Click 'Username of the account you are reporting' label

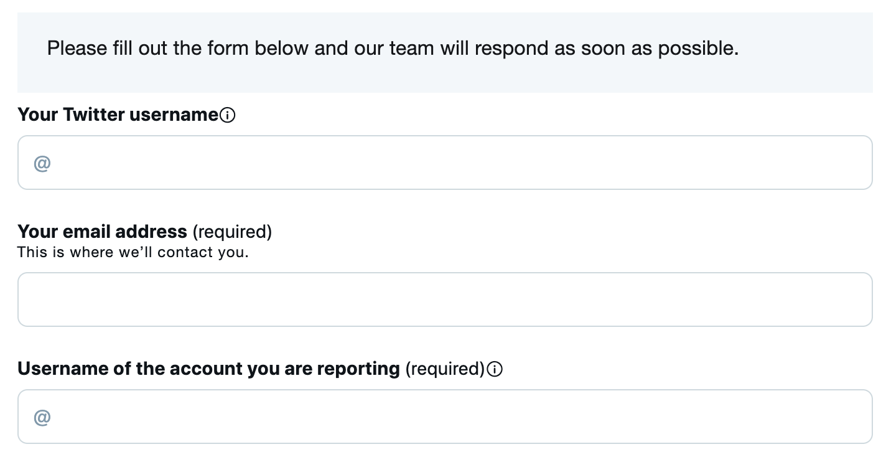pyautogui.click(x=208, y=369)
